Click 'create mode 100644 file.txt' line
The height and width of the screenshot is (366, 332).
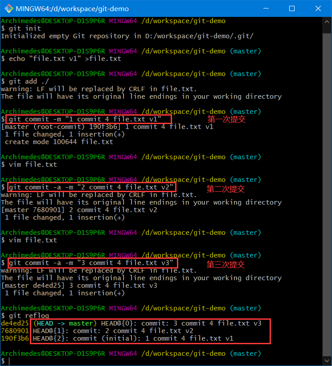(x=59, y=142)
